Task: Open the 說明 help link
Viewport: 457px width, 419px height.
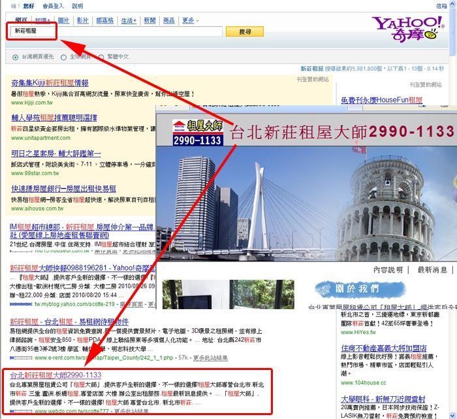Action: tap(77, 6)
